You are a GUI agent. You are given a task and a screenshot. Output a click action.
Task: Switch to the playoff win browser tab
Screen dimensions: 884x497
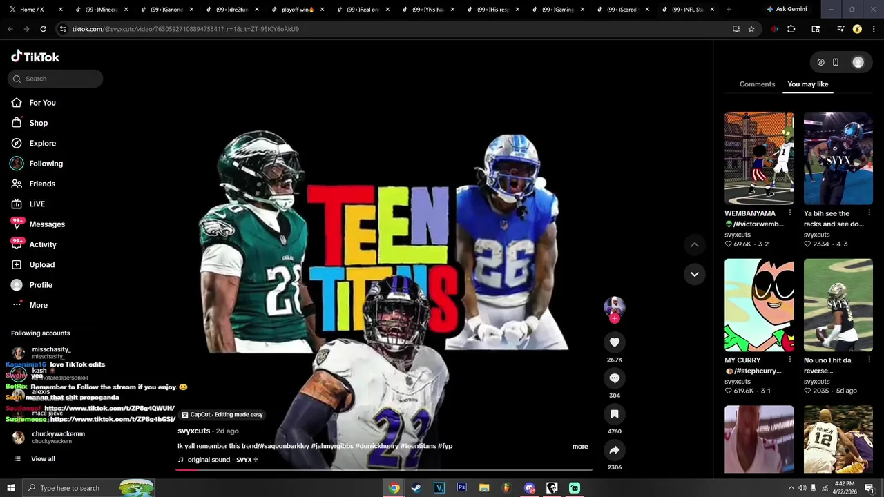coord(298,9)
